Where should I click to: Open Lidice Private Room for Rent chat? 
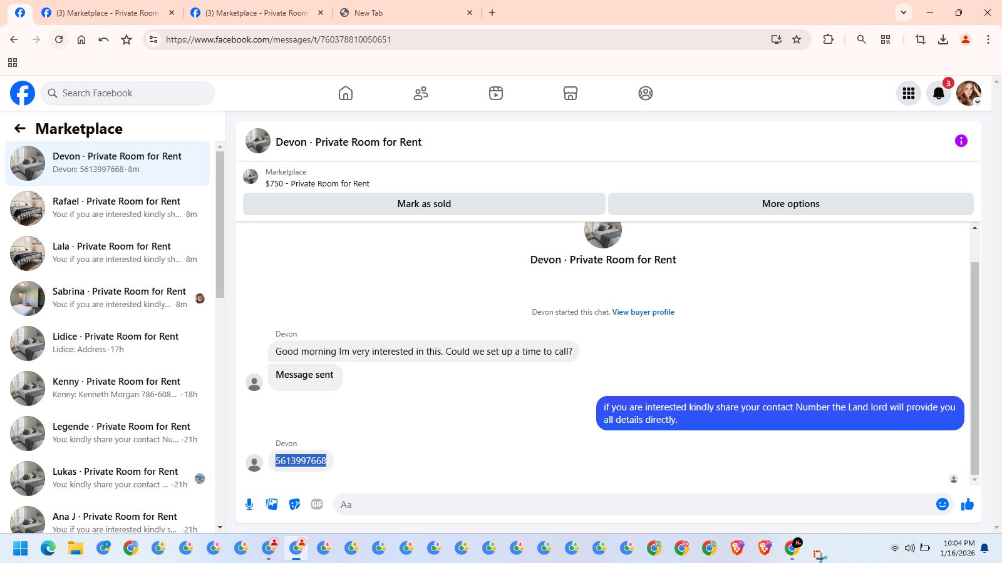pyautogui.click(x=108, y=343)
